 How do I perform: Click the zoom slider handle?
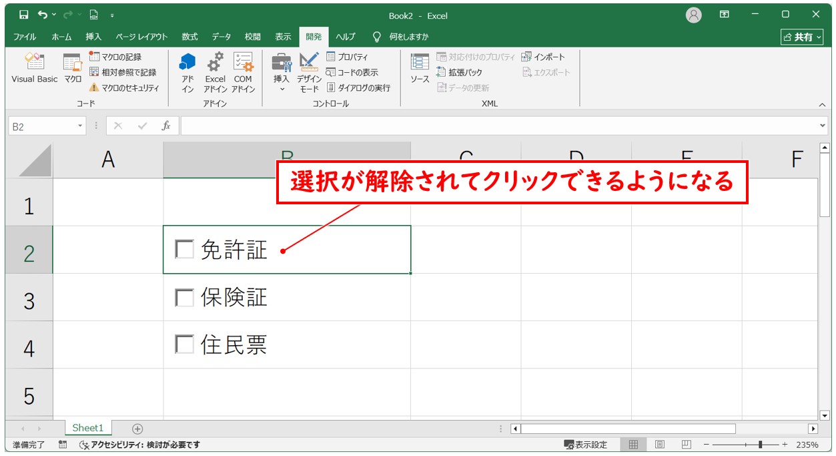tap(760, 445)
